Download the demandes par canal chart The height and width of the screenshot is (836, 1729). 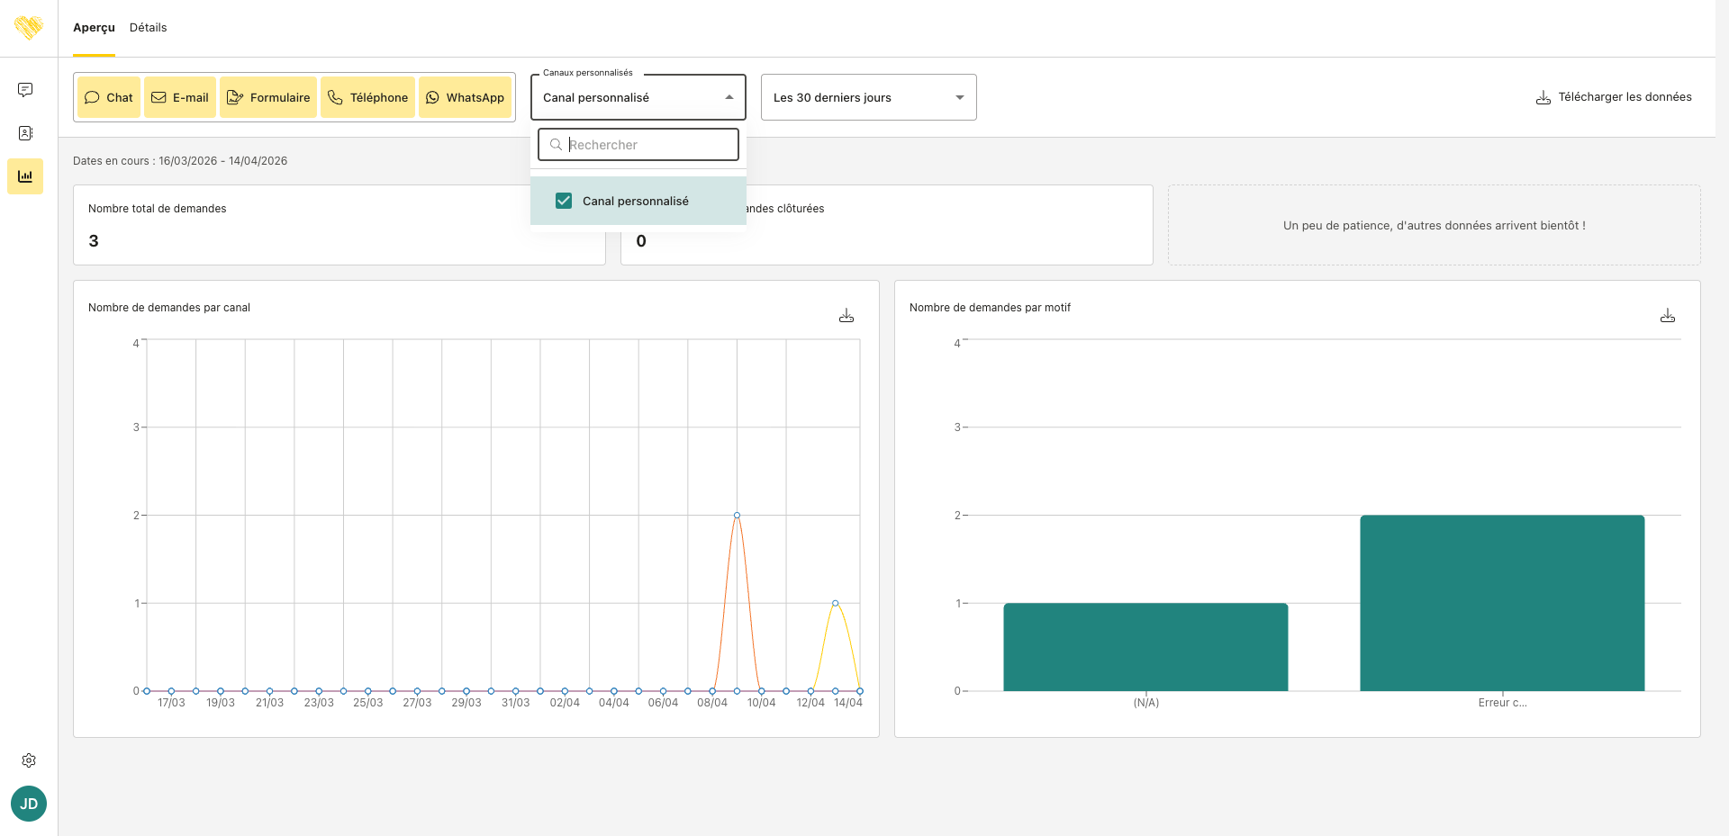pos(846,316)
